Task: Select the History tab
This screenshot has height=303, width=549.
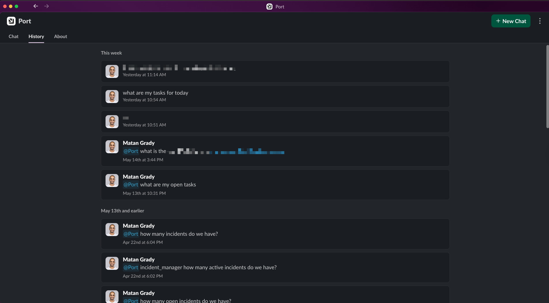Action: coord(36,36)
